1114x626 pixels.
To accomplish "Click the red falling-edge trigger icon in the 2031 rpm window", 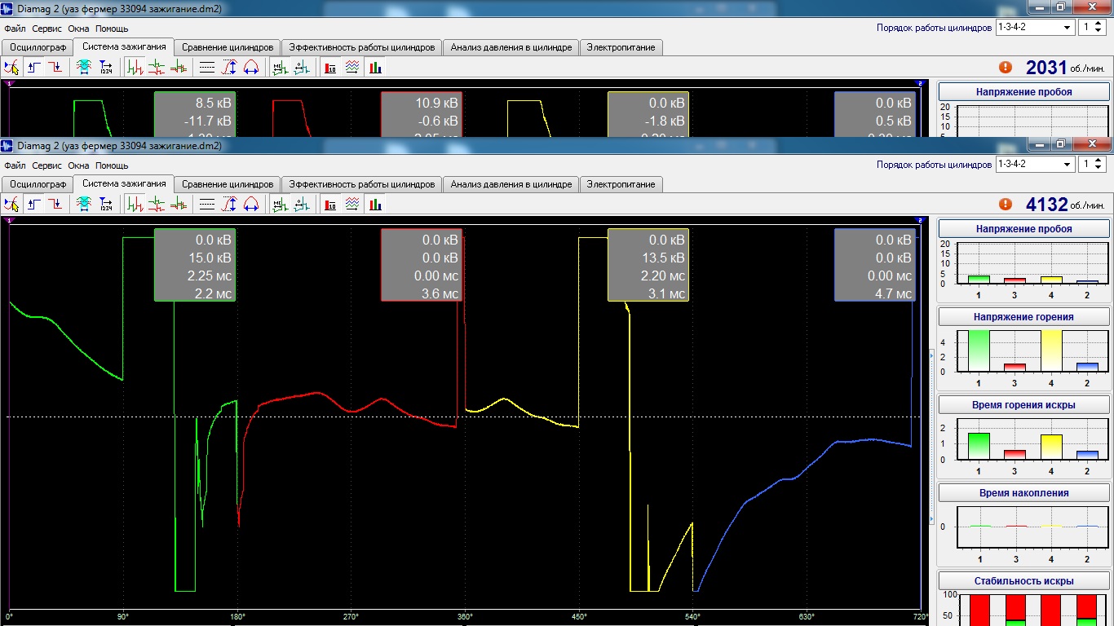I will (55, 67).
